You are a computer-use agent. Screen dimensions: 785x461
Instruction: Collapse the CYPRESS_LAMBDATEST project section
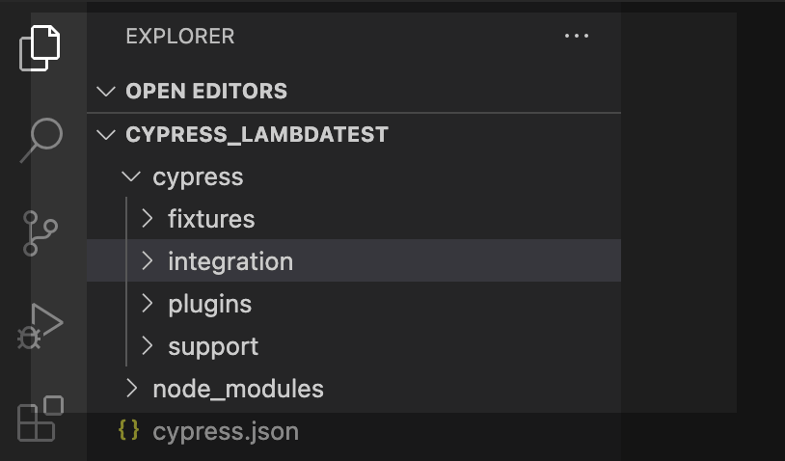105,134
